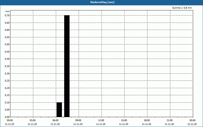Select the 09:00 time label
203x127 pixels.
78,120
